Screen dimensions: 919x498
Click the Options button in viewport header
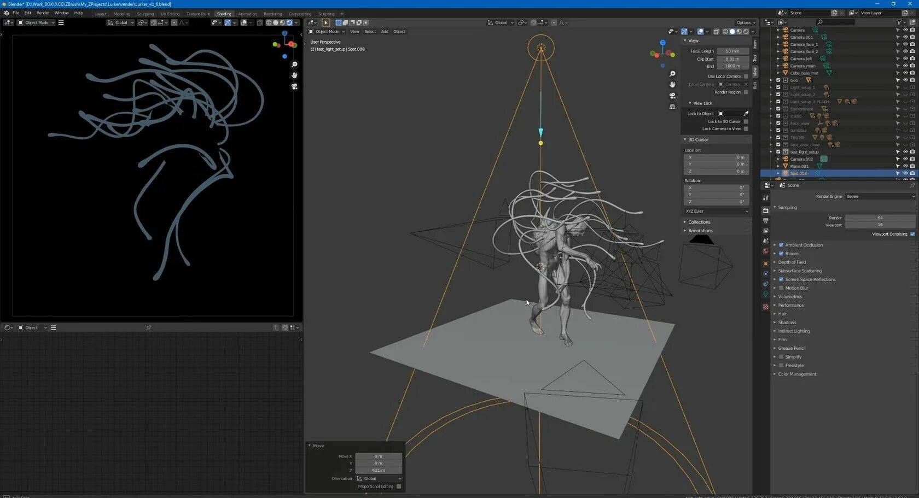click(746, 22)
